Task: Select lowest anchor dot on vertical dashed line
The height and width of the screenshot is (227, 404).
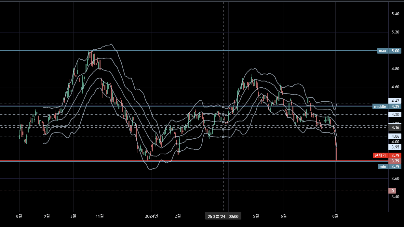Action: pos(223,137)
